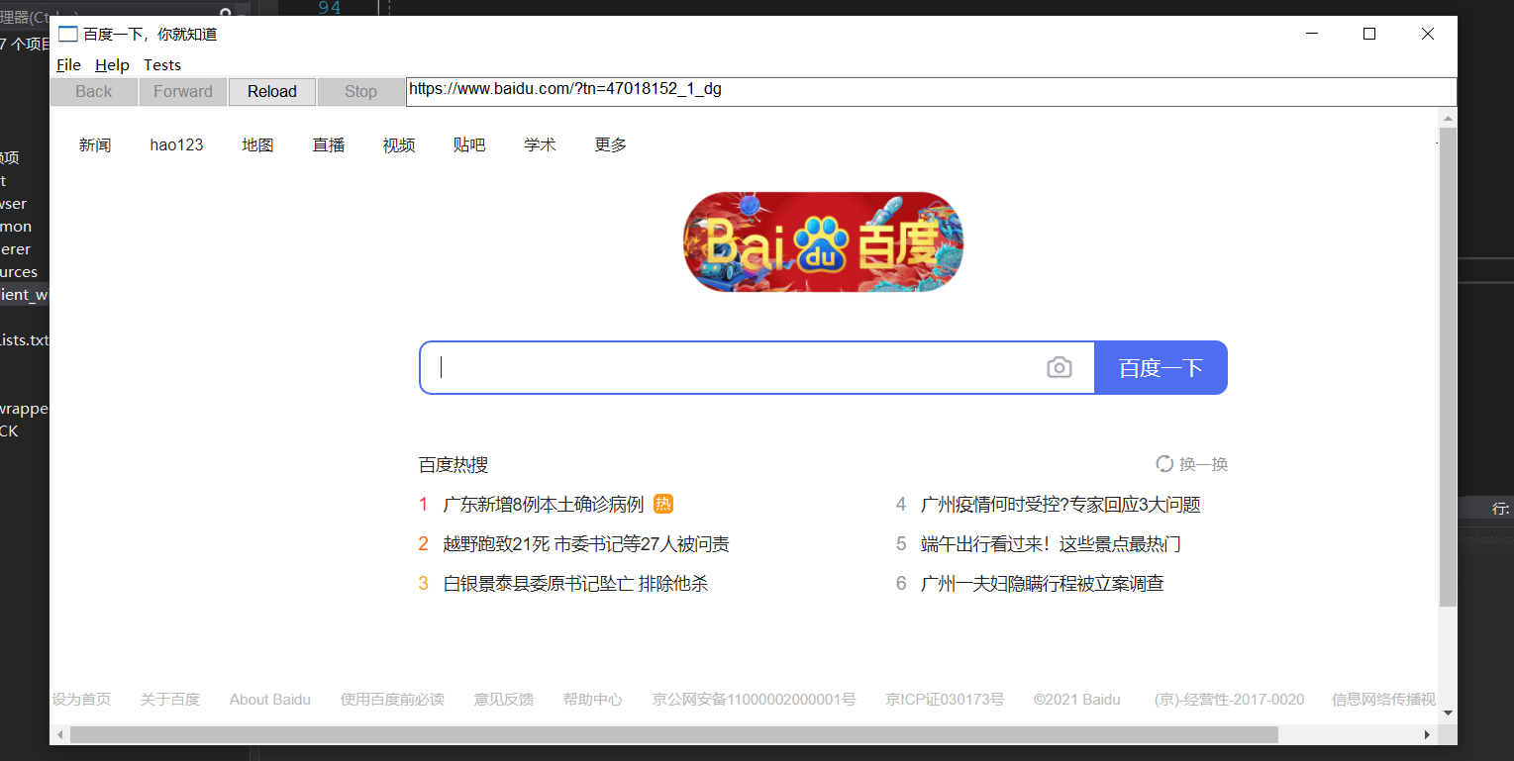Click the 换一换 refresh icon to rotate hot searches

click(x=1163, y=463)
